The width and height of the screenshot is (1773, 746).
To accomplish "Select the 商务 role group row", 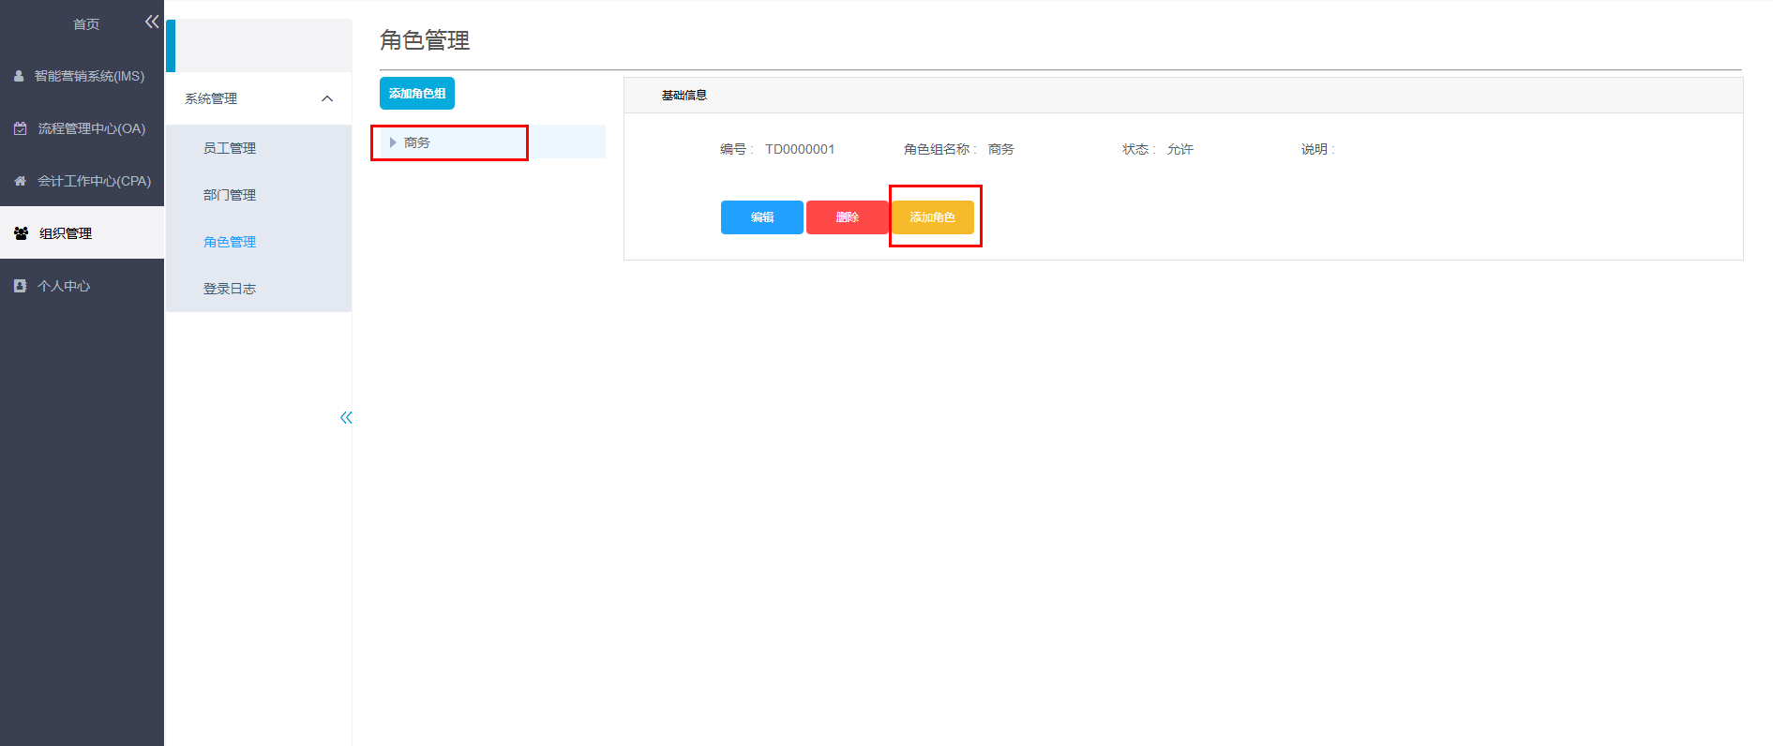I will click(492, 142).
